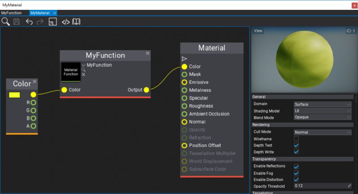Toggle Enable Distortion checkbox
The height and width of the screenshot is (194, 358).
click(296, 179)
